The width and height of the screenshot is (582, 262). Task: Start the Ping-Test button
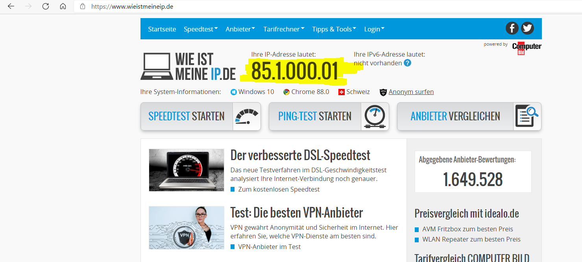329,116
